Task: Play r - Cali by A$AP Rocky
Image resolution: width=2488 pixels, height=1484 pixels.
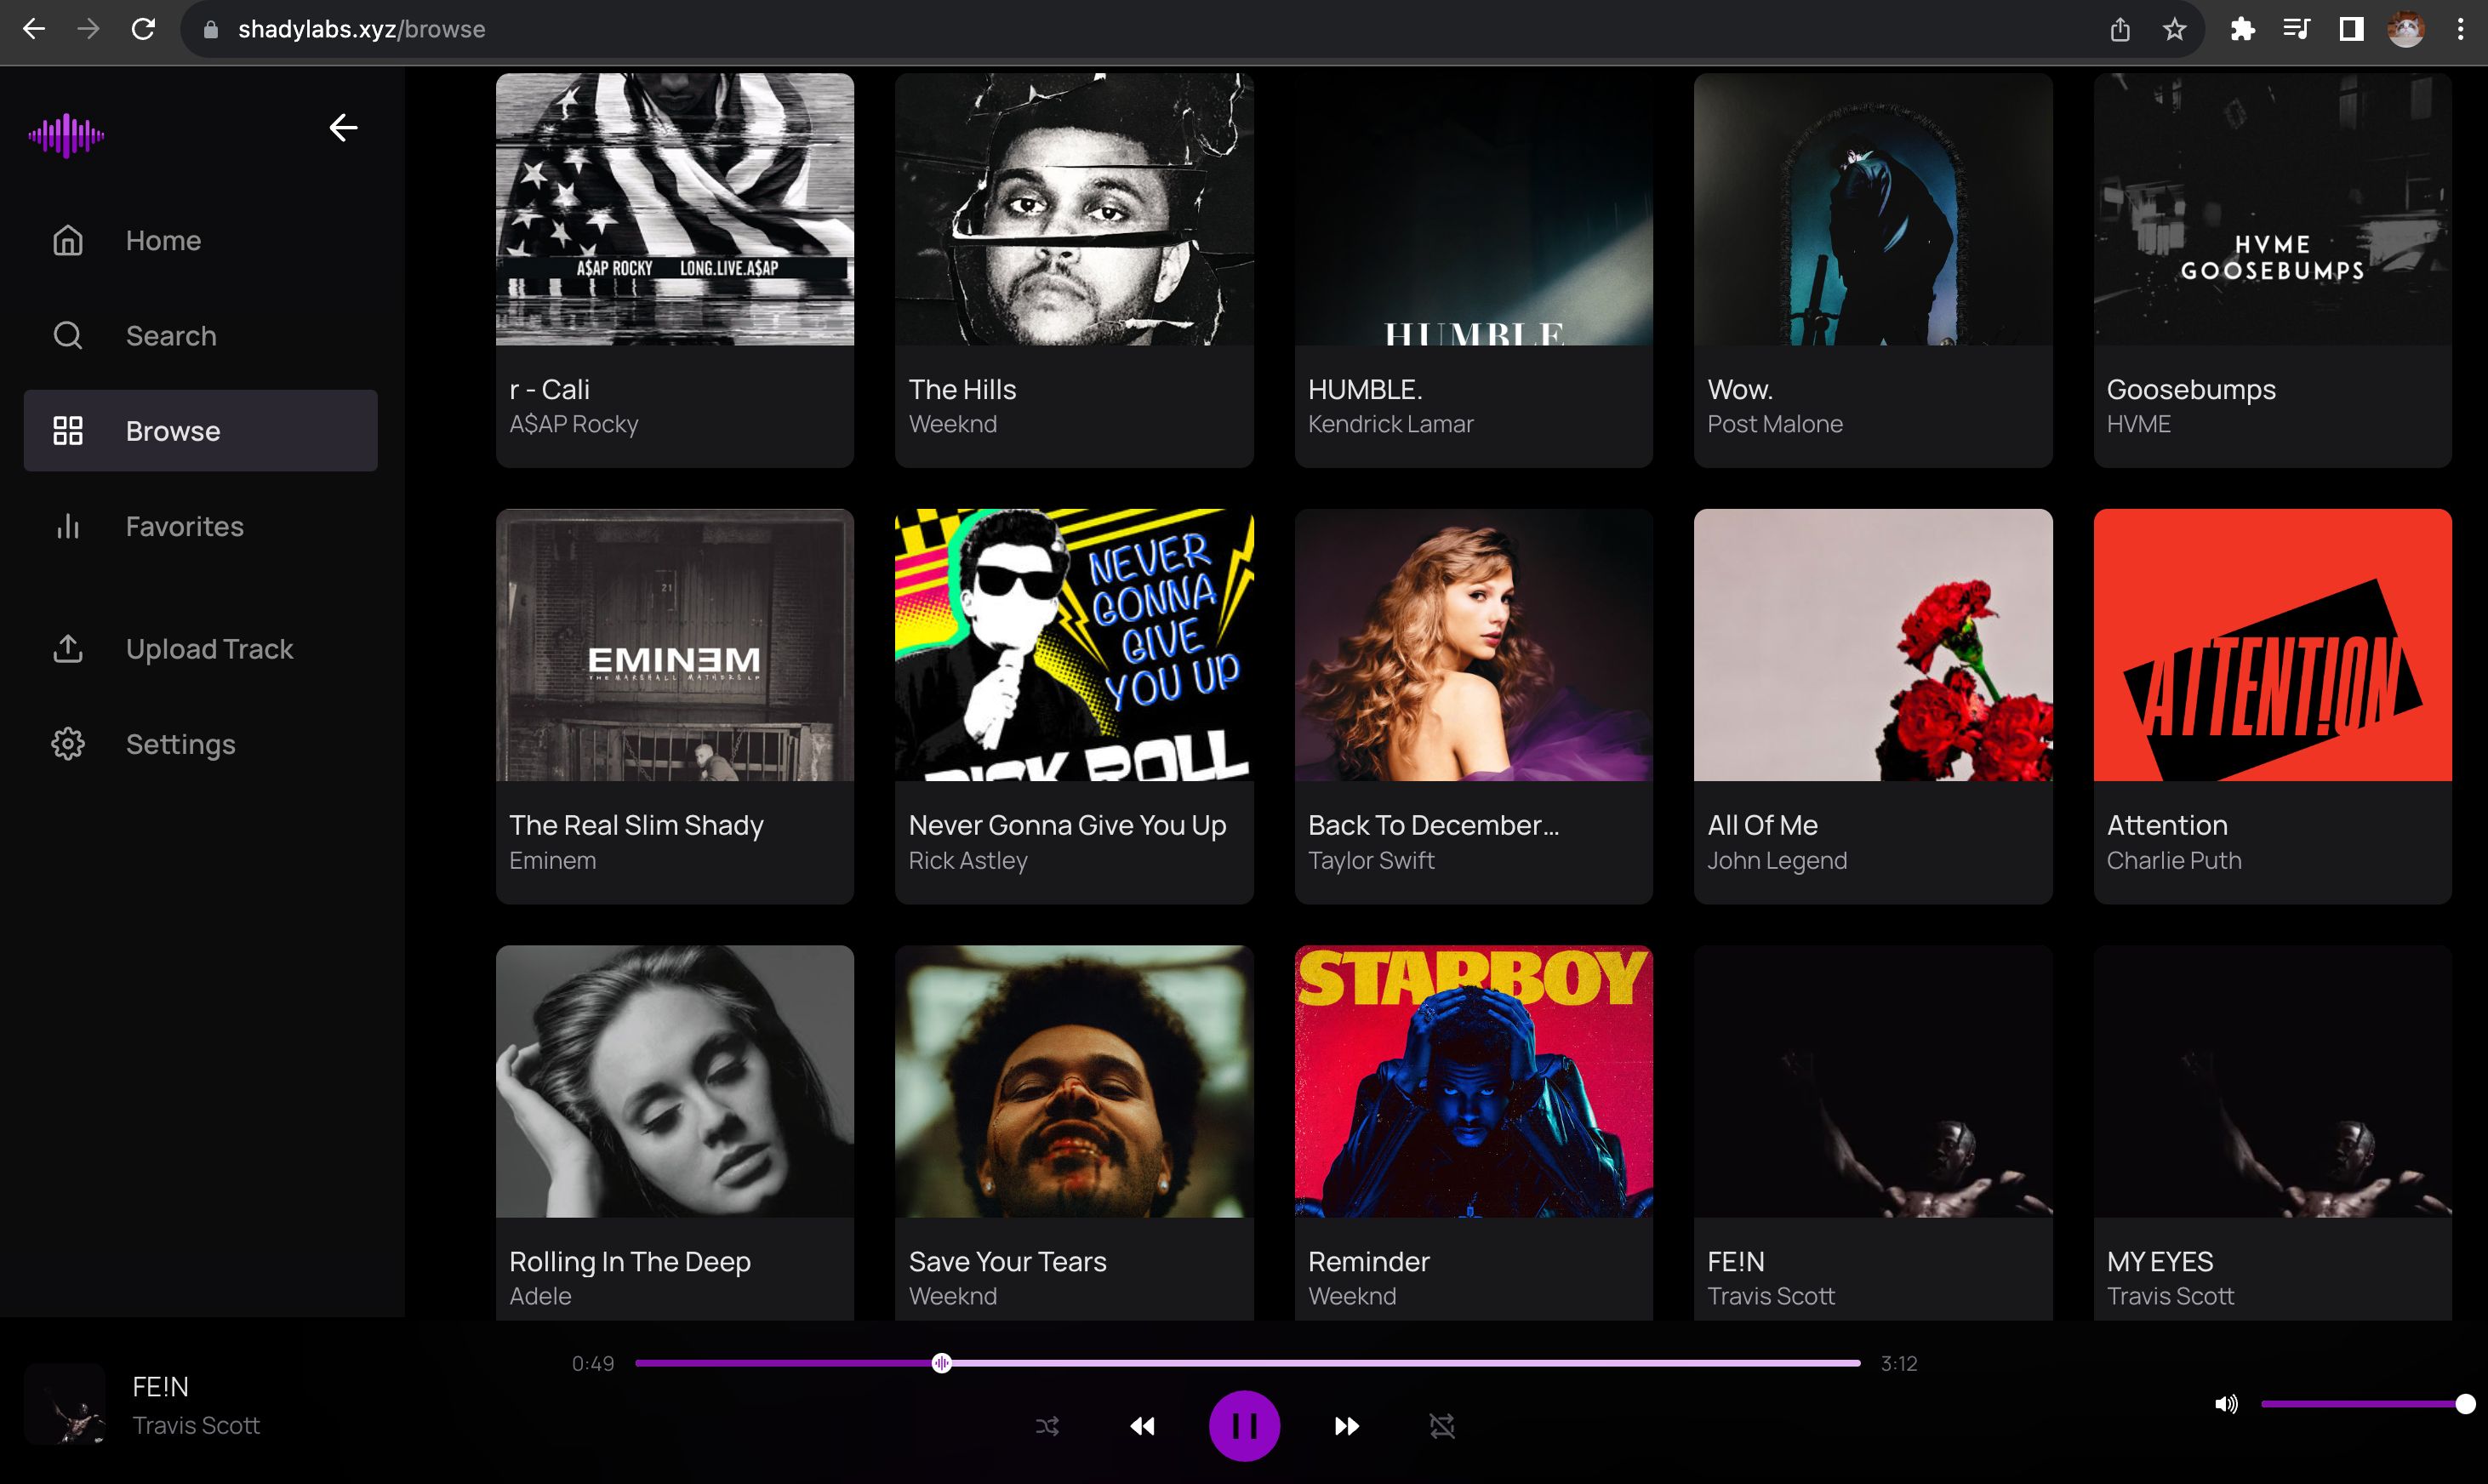Action: pyautogui.click(x=675, y=209)
